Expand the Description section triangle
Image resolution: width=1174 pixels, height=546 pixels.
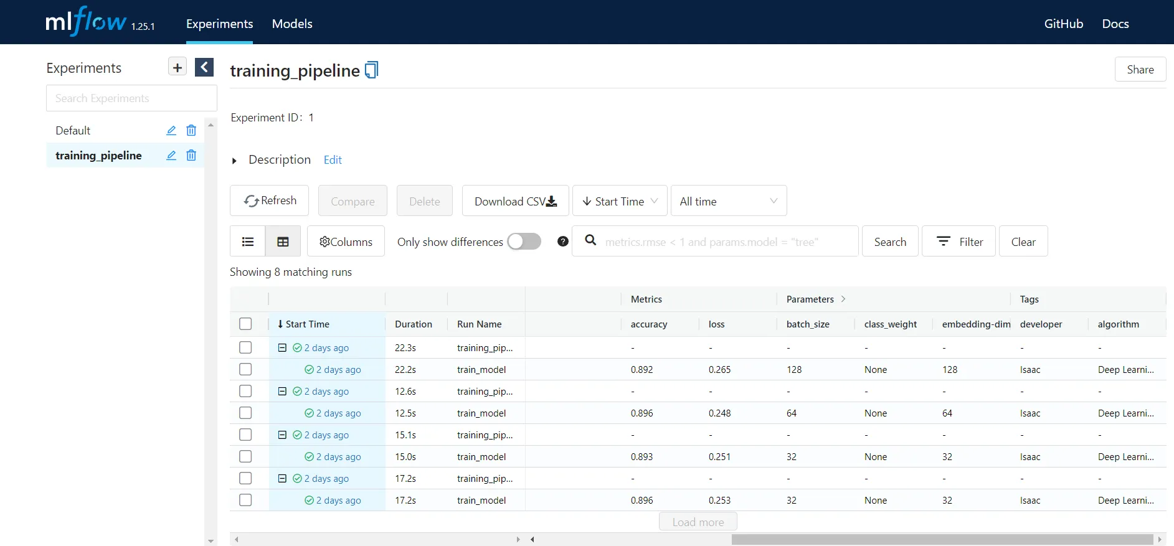click(x=234, y=161)
